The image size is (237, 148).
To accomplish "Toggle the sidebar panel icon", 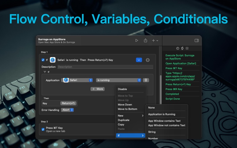I will point(196,41).
